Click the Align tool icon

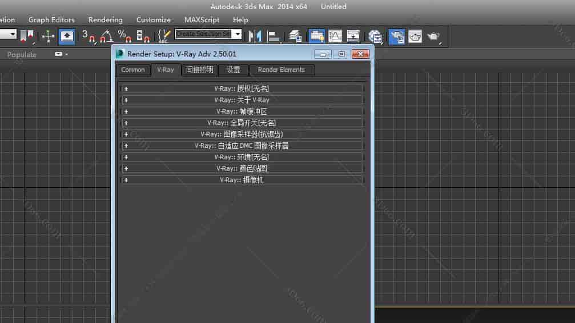(274, 37)
